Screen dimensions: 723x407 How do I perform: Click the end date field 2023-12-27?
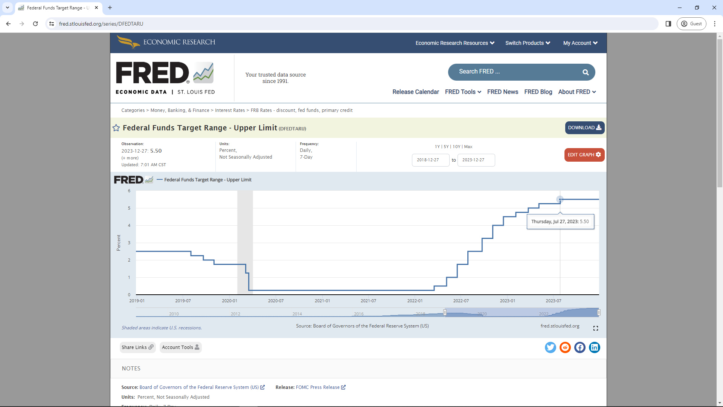click(476, 160)
